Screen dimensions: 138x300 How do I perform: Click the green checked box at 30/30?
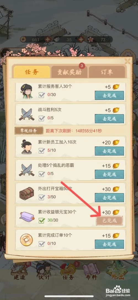[x=42, y=220]
